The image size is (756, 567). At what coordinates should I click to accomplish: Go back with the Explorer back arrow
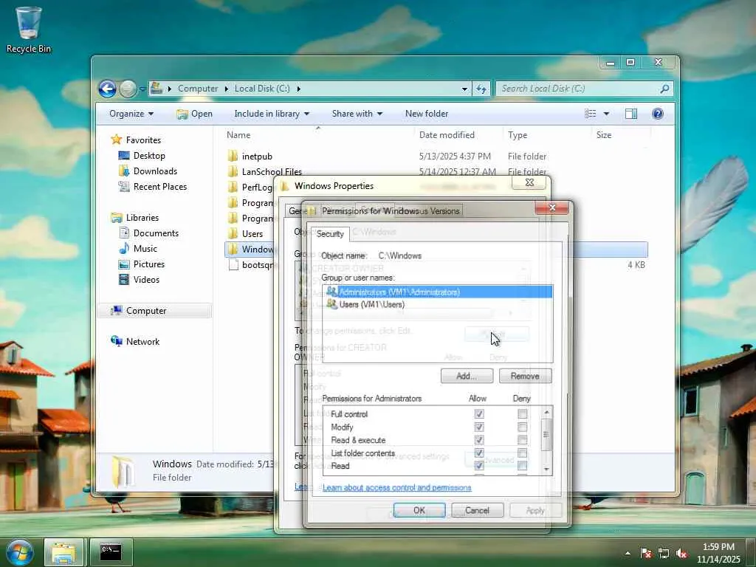107,89
